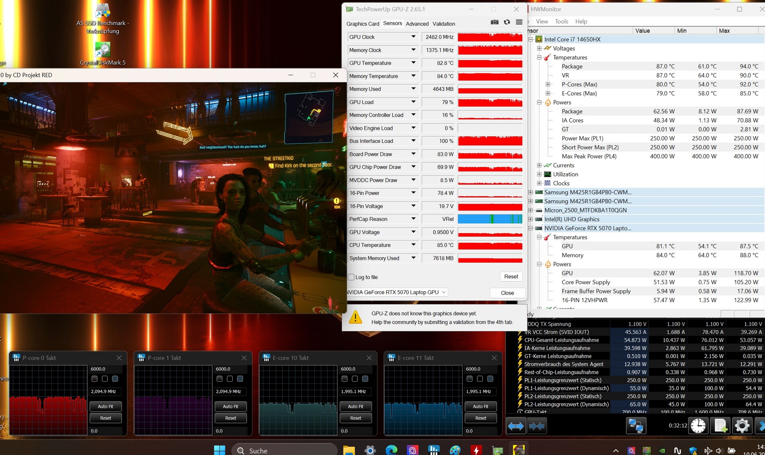Switch to the Advanced tab in GPU-Z

point(417,24)
